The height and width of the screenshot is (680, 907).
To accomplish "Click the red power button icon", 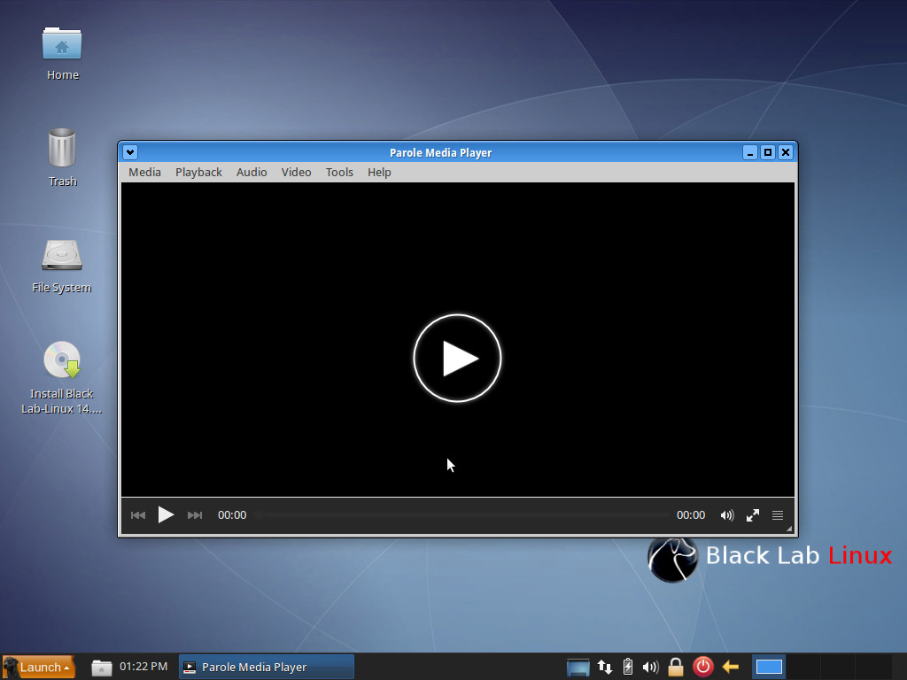I will click(x=702, y=667).
